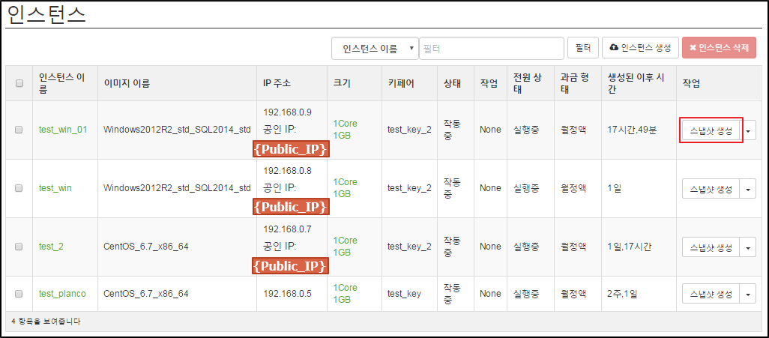The image size is (769, 338).
Task: Select the test_2 row checkbox
Action: pyautogui.click(x=19, y=247)
